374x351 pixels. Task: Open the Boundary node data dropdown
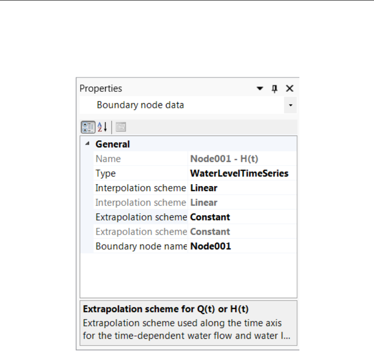(290, 105)
